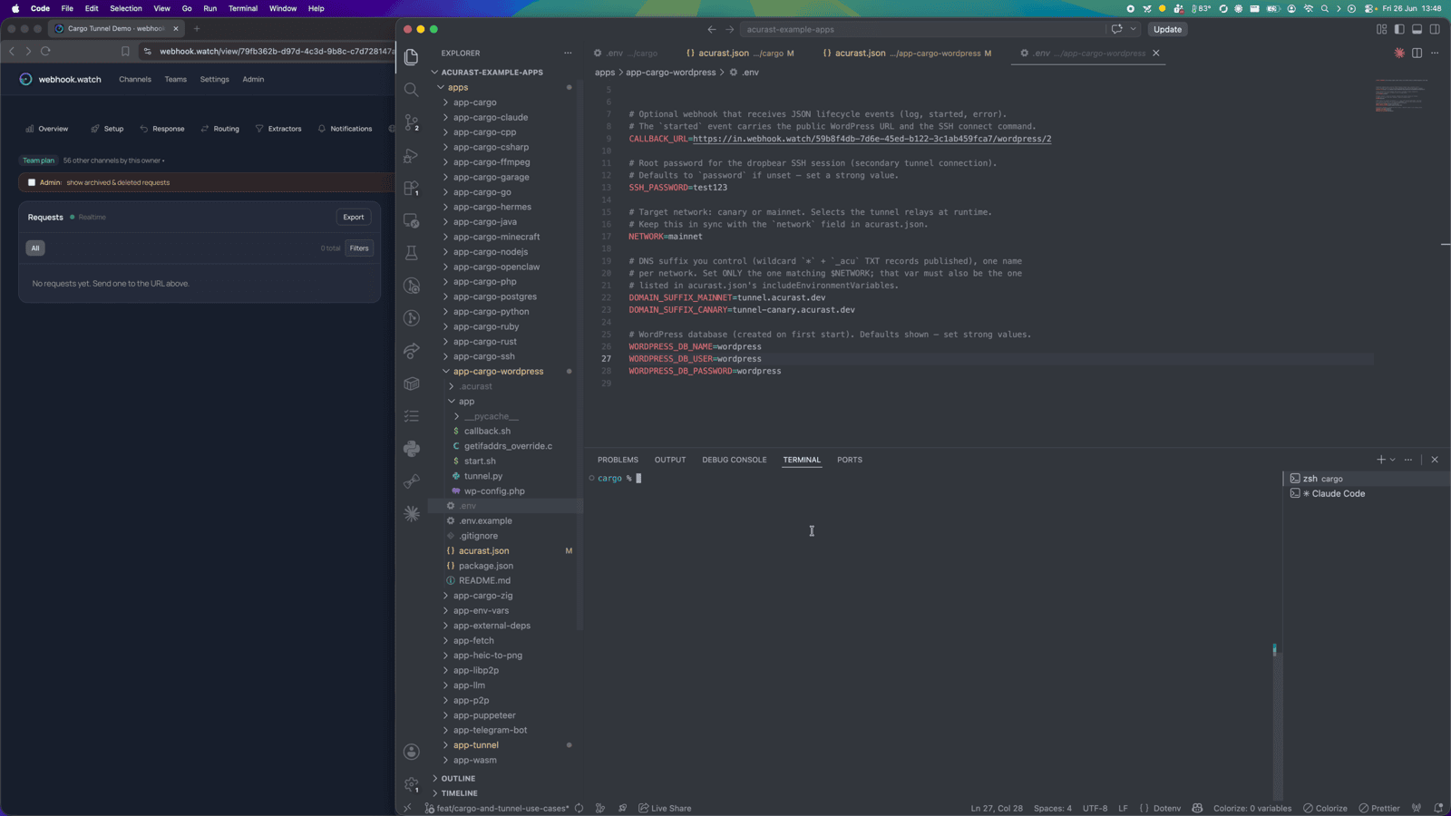Open Live Share in status bar
This screenshot has height=816, width=1451.
pos(665,808)
